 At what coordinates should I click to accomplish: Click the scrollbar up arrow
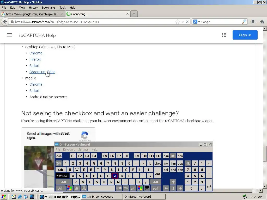click(x=265, y=29)
